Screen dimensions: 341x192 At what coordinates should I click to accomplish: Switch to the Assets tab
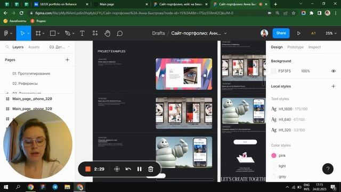(34, 47)
